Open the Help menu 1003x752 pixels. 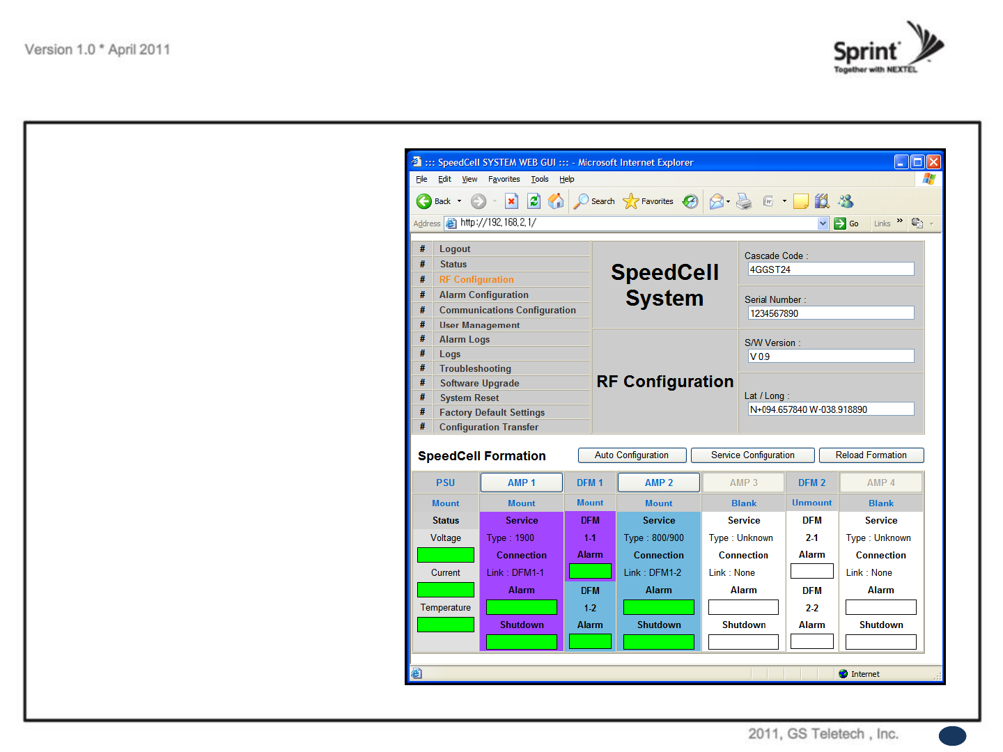point(567,179)
